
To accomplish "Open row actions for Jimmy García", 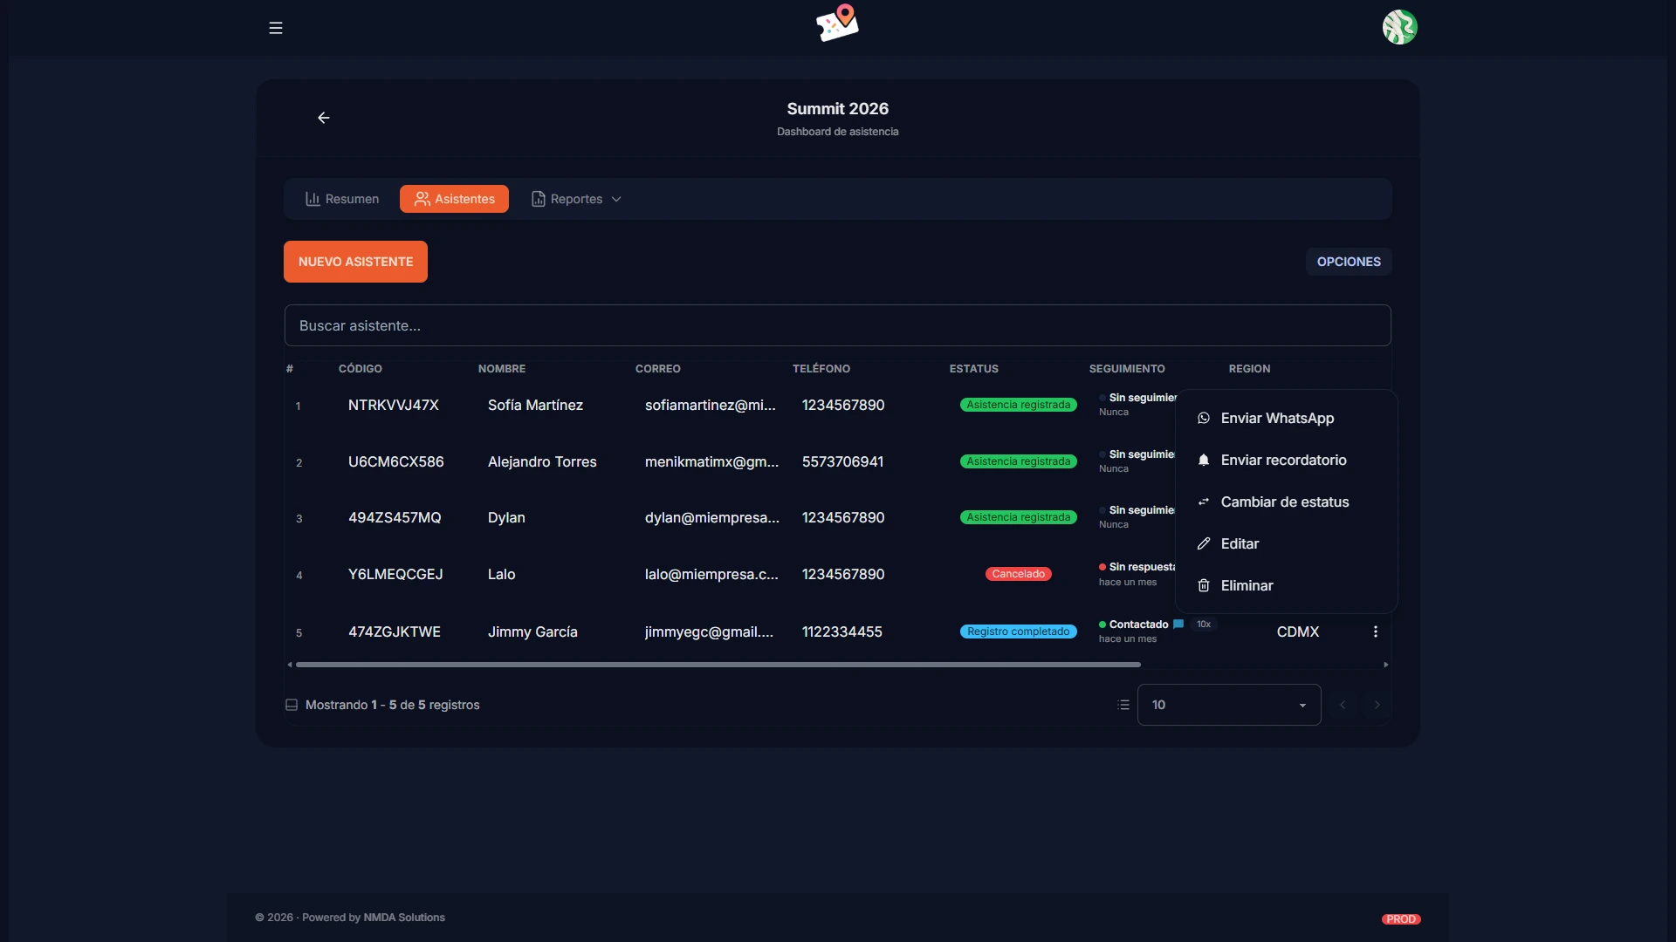I will tap(1376, 631).
